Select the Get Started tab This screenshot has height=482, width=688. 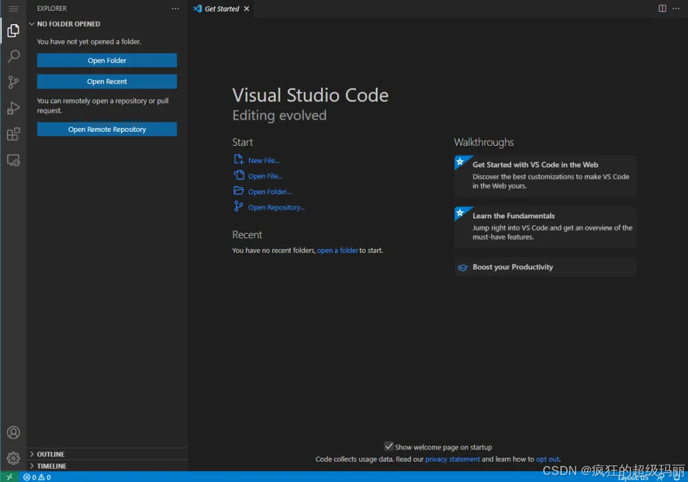221,9
